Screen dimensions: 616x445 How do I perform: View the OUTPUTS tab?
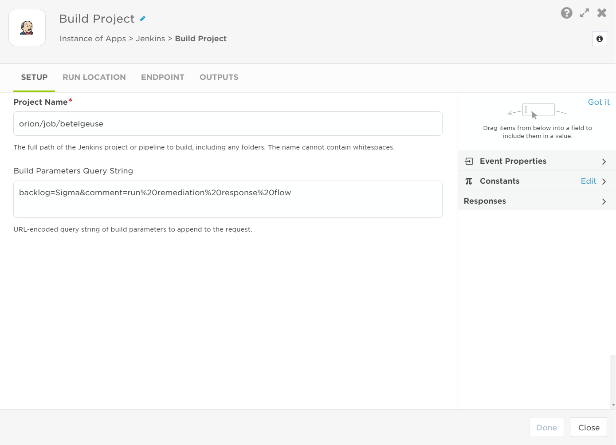point(219,77)
